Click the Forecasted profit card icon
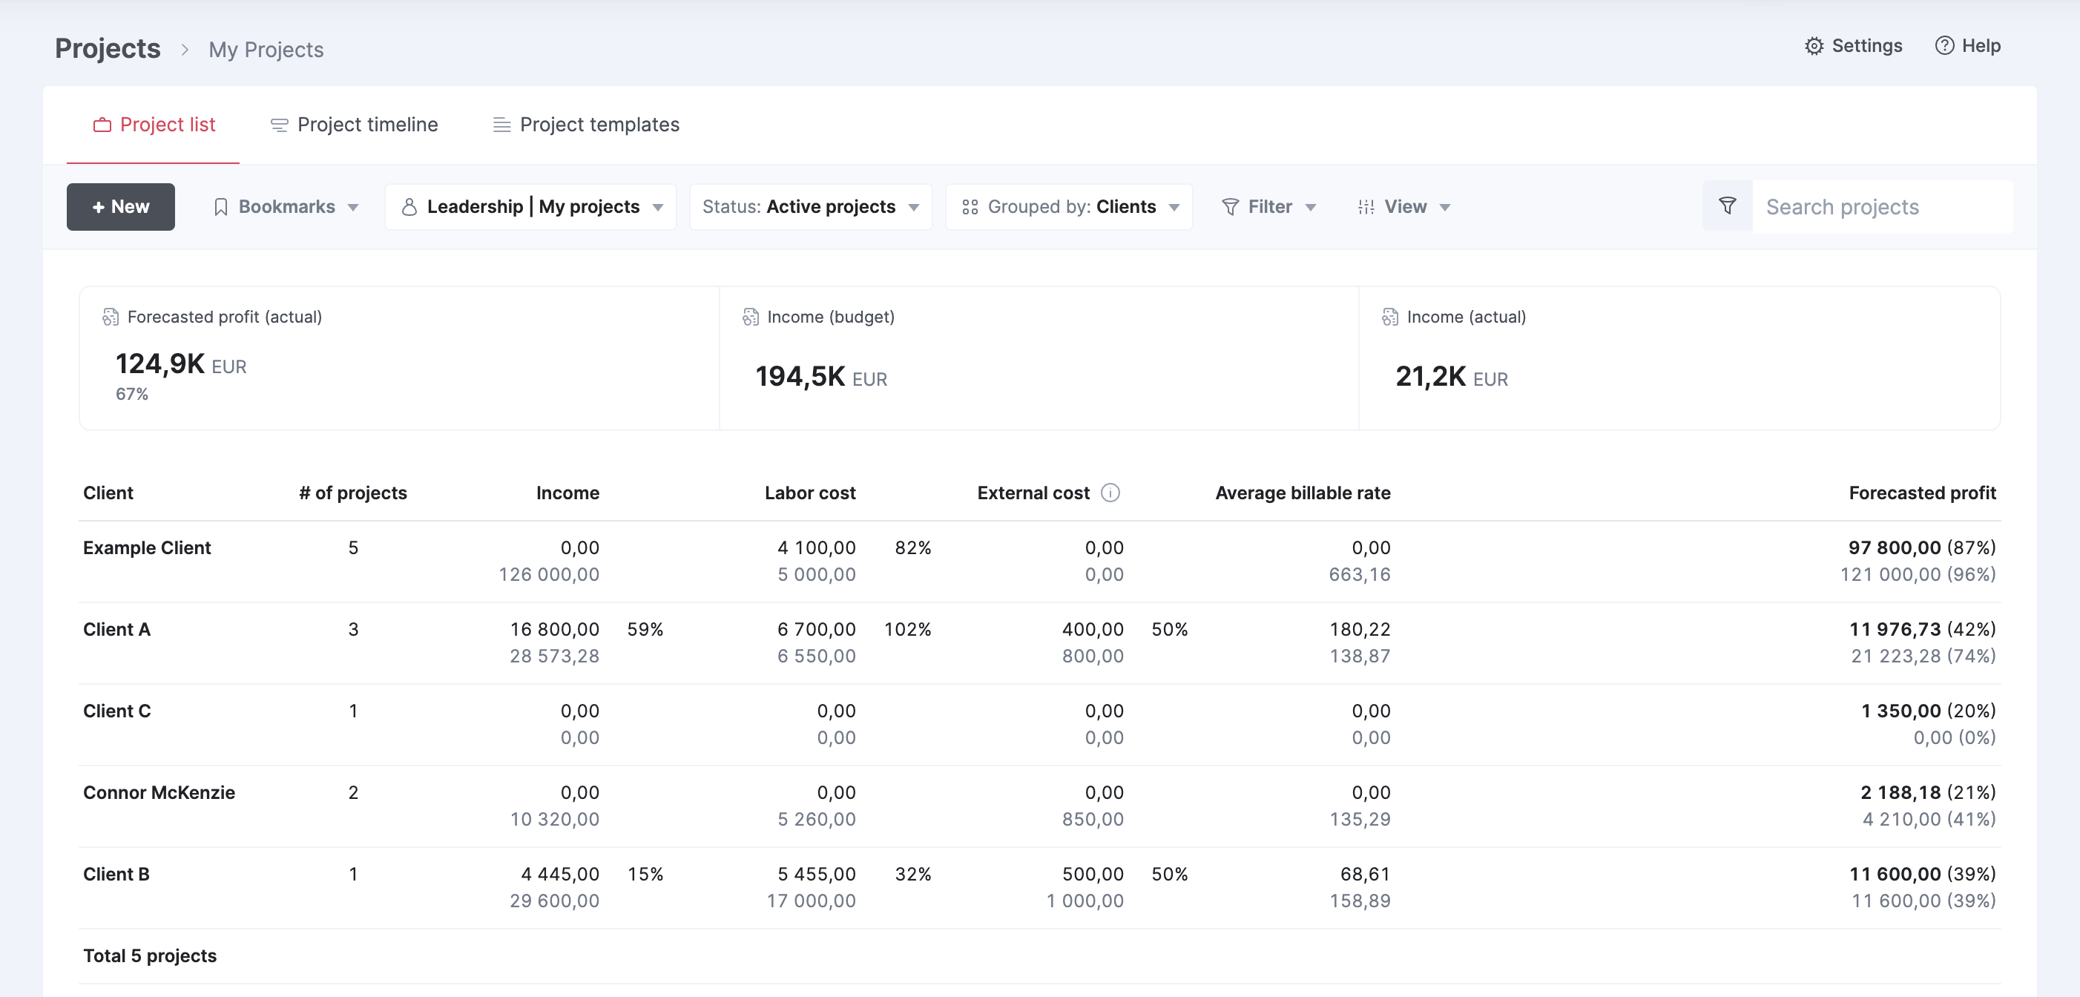Viewport: 2080px width, 997px height. (111, 317)
